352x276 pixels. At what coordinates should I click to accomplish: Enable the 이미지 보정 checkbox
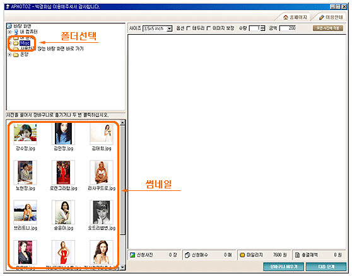pyautogui.click(x=209, y=28)
